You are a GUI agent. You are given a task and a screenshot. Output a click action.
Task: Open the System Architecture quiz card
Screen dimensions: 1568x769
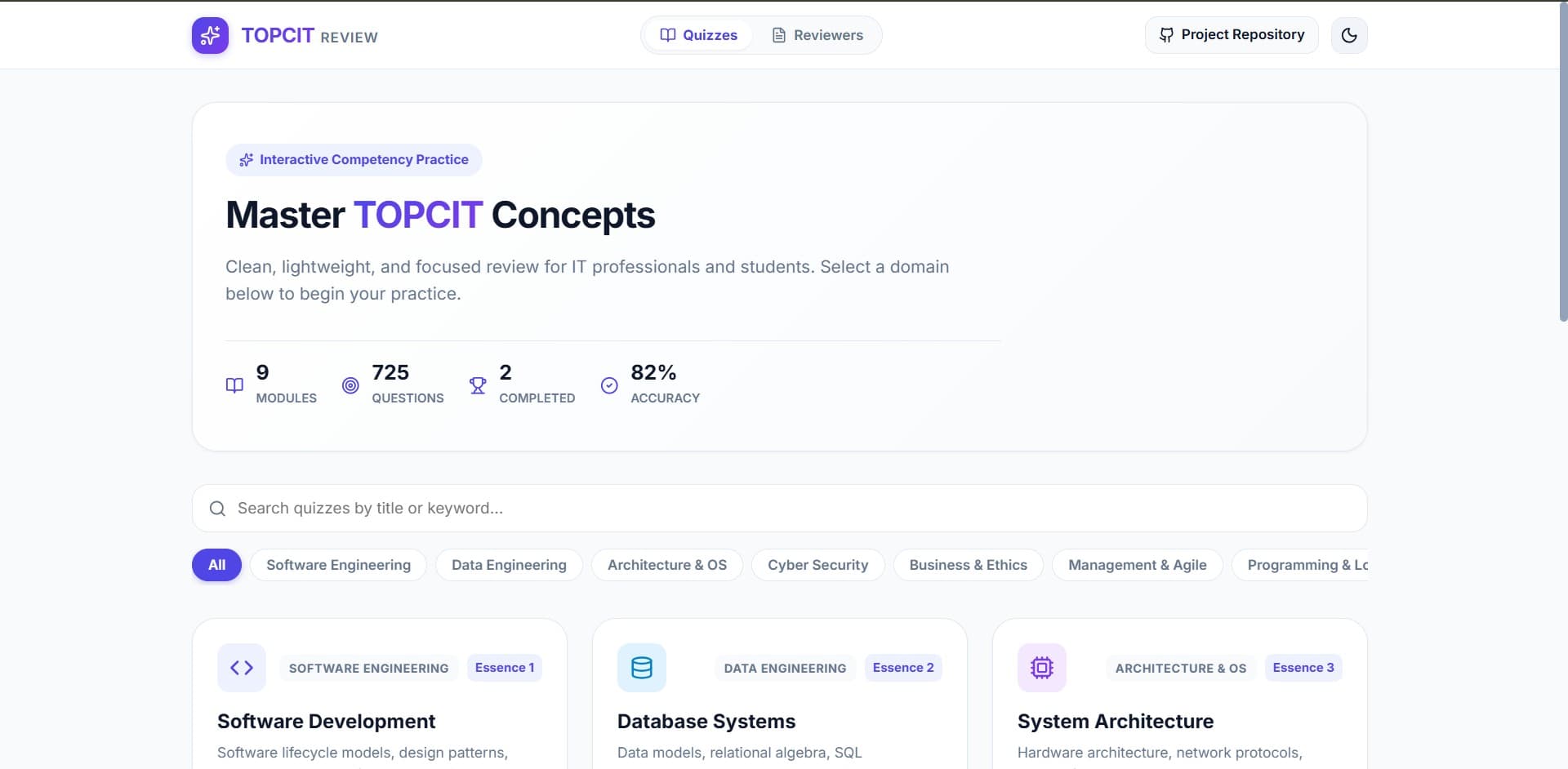coord(1180,694)
